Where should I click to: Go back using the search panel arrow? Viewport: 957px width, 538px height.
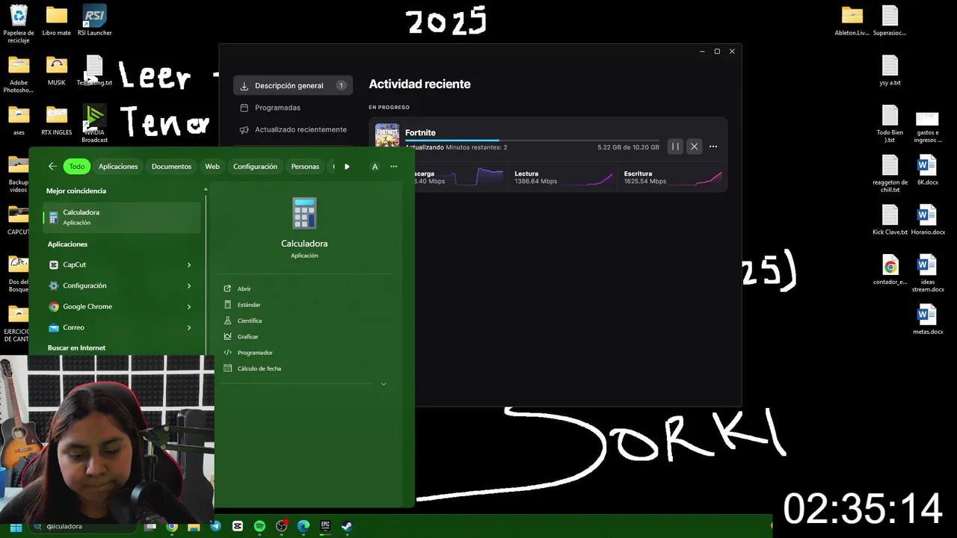(52, 167)
